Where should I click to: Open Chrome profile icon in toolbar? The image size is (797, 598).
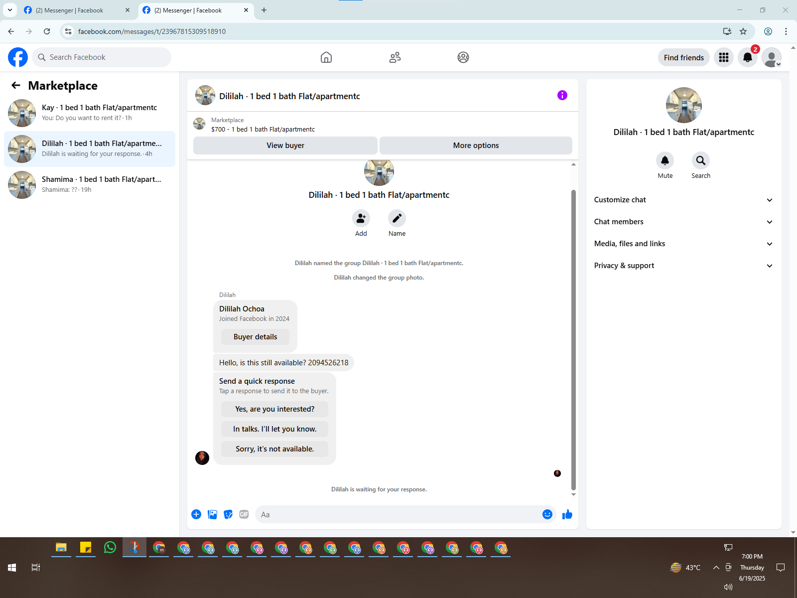tap(768, 31)
